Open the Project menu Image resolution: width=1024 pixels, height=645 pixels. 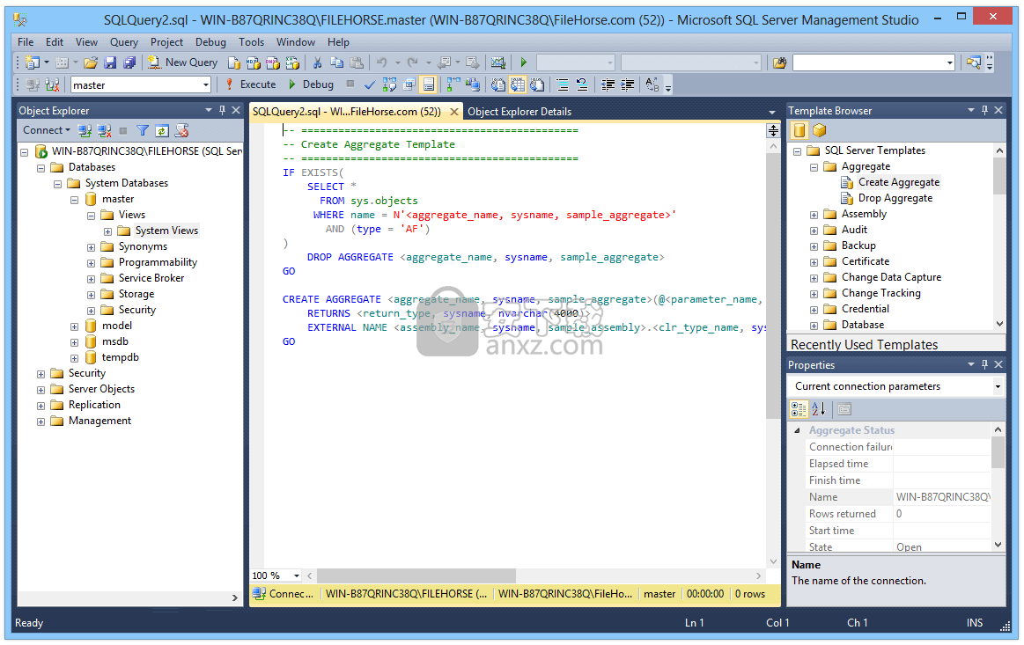[x=166, y=41]
